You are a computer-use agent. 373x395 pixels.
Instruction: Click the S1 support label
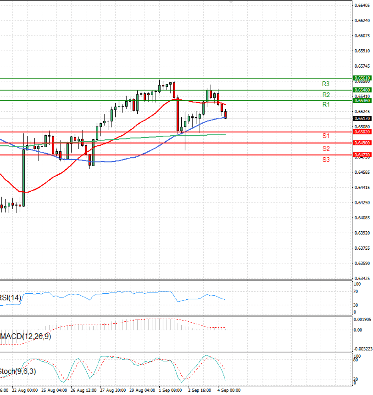[326, 136]
